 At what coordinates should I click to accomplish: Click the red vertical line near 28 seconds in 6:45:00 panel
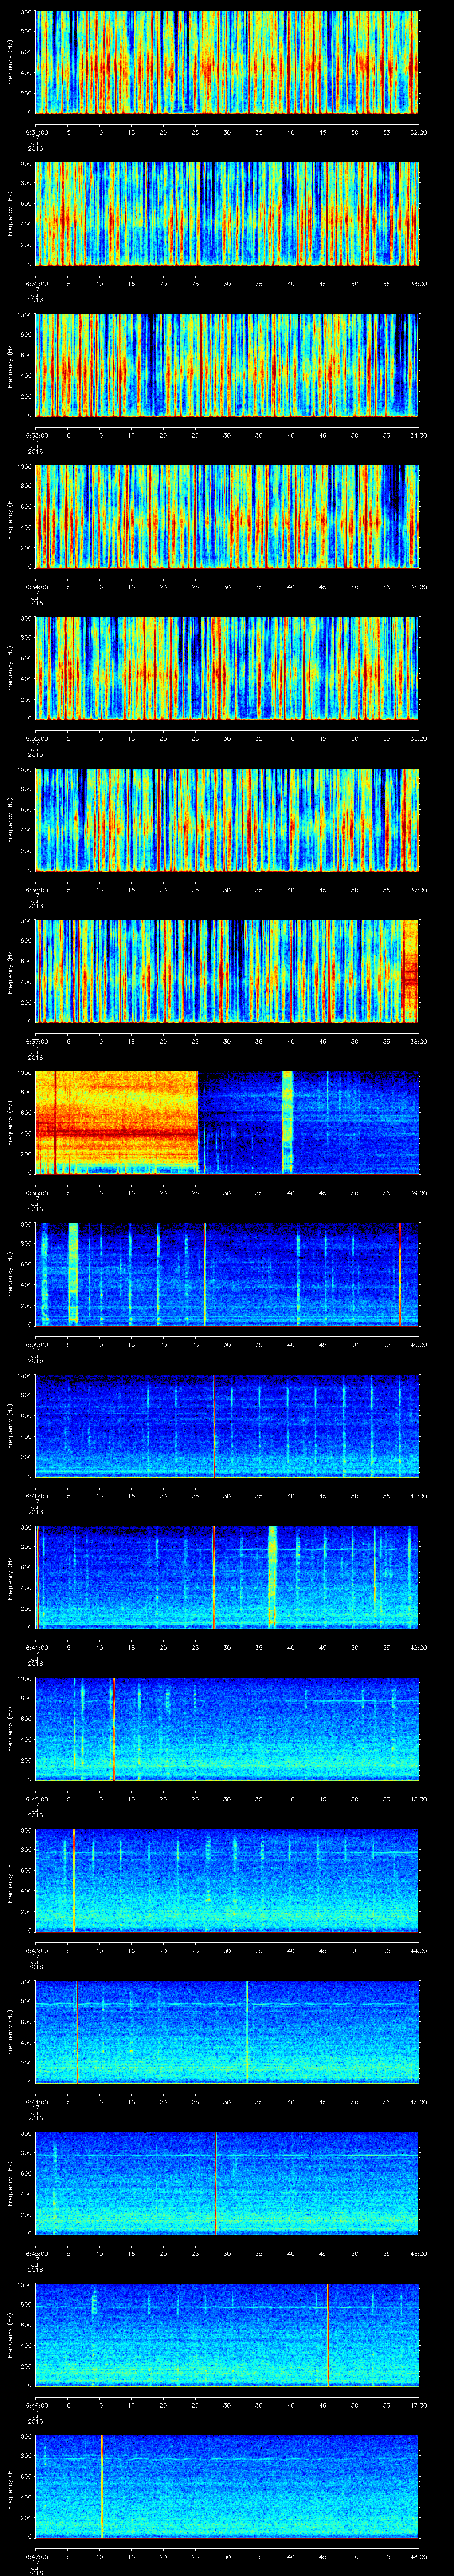point(215,2183)
